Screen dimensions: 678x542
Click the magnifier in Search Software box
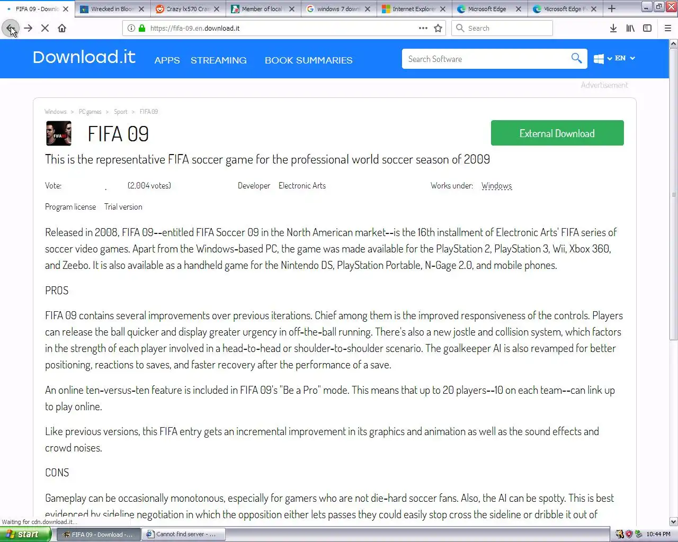coord(576,58)
